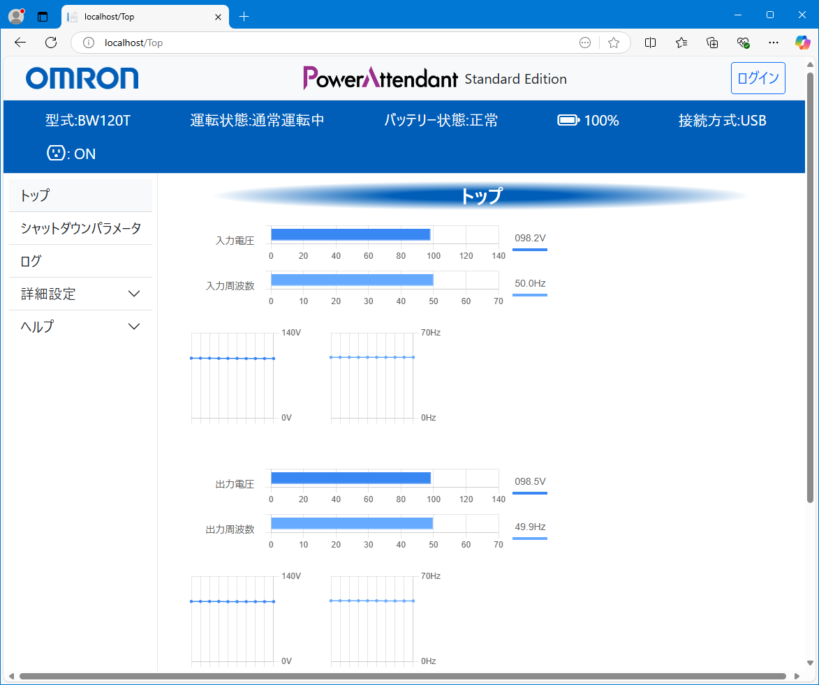Open ログ in the sidebar
Image resolution: width=819 pixels, height=685 pixels.
tap(80, 261)
